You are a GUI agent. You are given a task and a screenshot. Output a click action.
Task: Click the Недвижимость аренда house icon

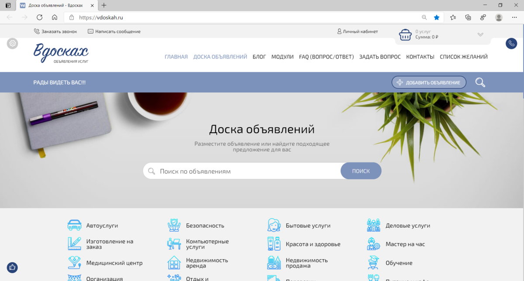click(x=174, y=263)
